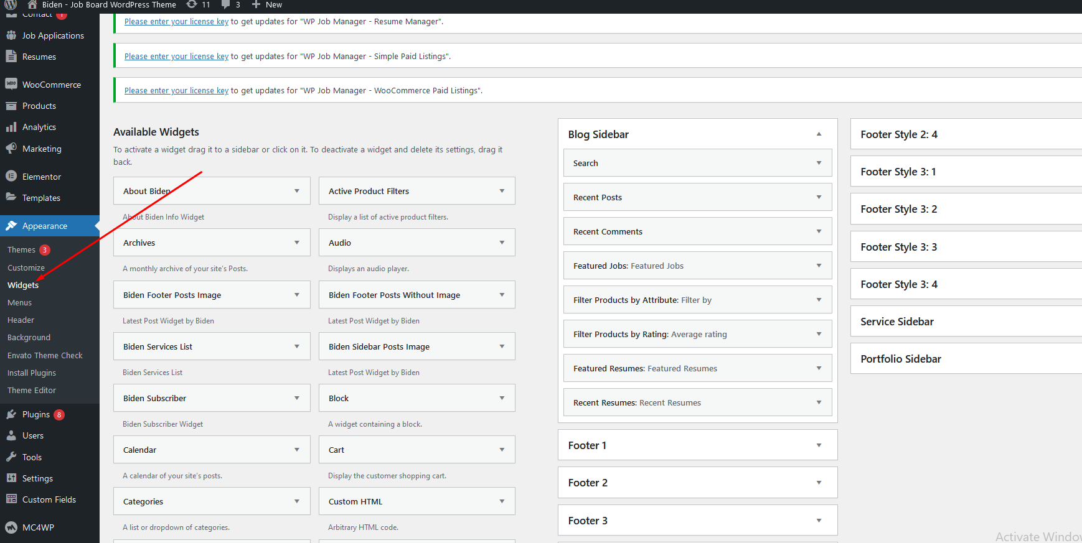Click the Products box icon
The width and height of the screenshot is (1082, 543).
11,106
